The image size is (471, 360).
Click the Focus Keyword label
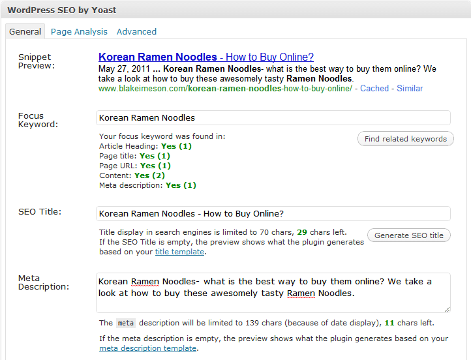pyautogui.click(x=38, y=120)
